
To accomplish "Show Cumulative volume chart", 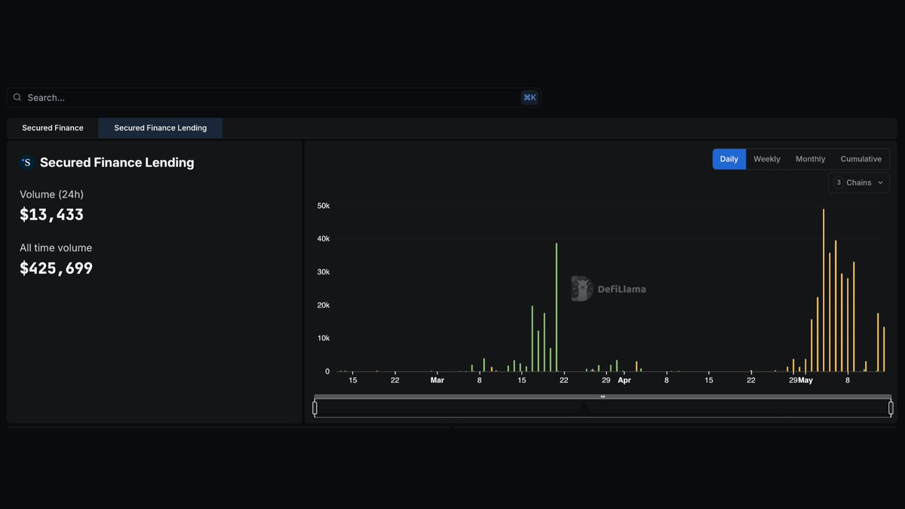I will click(861, 159).
